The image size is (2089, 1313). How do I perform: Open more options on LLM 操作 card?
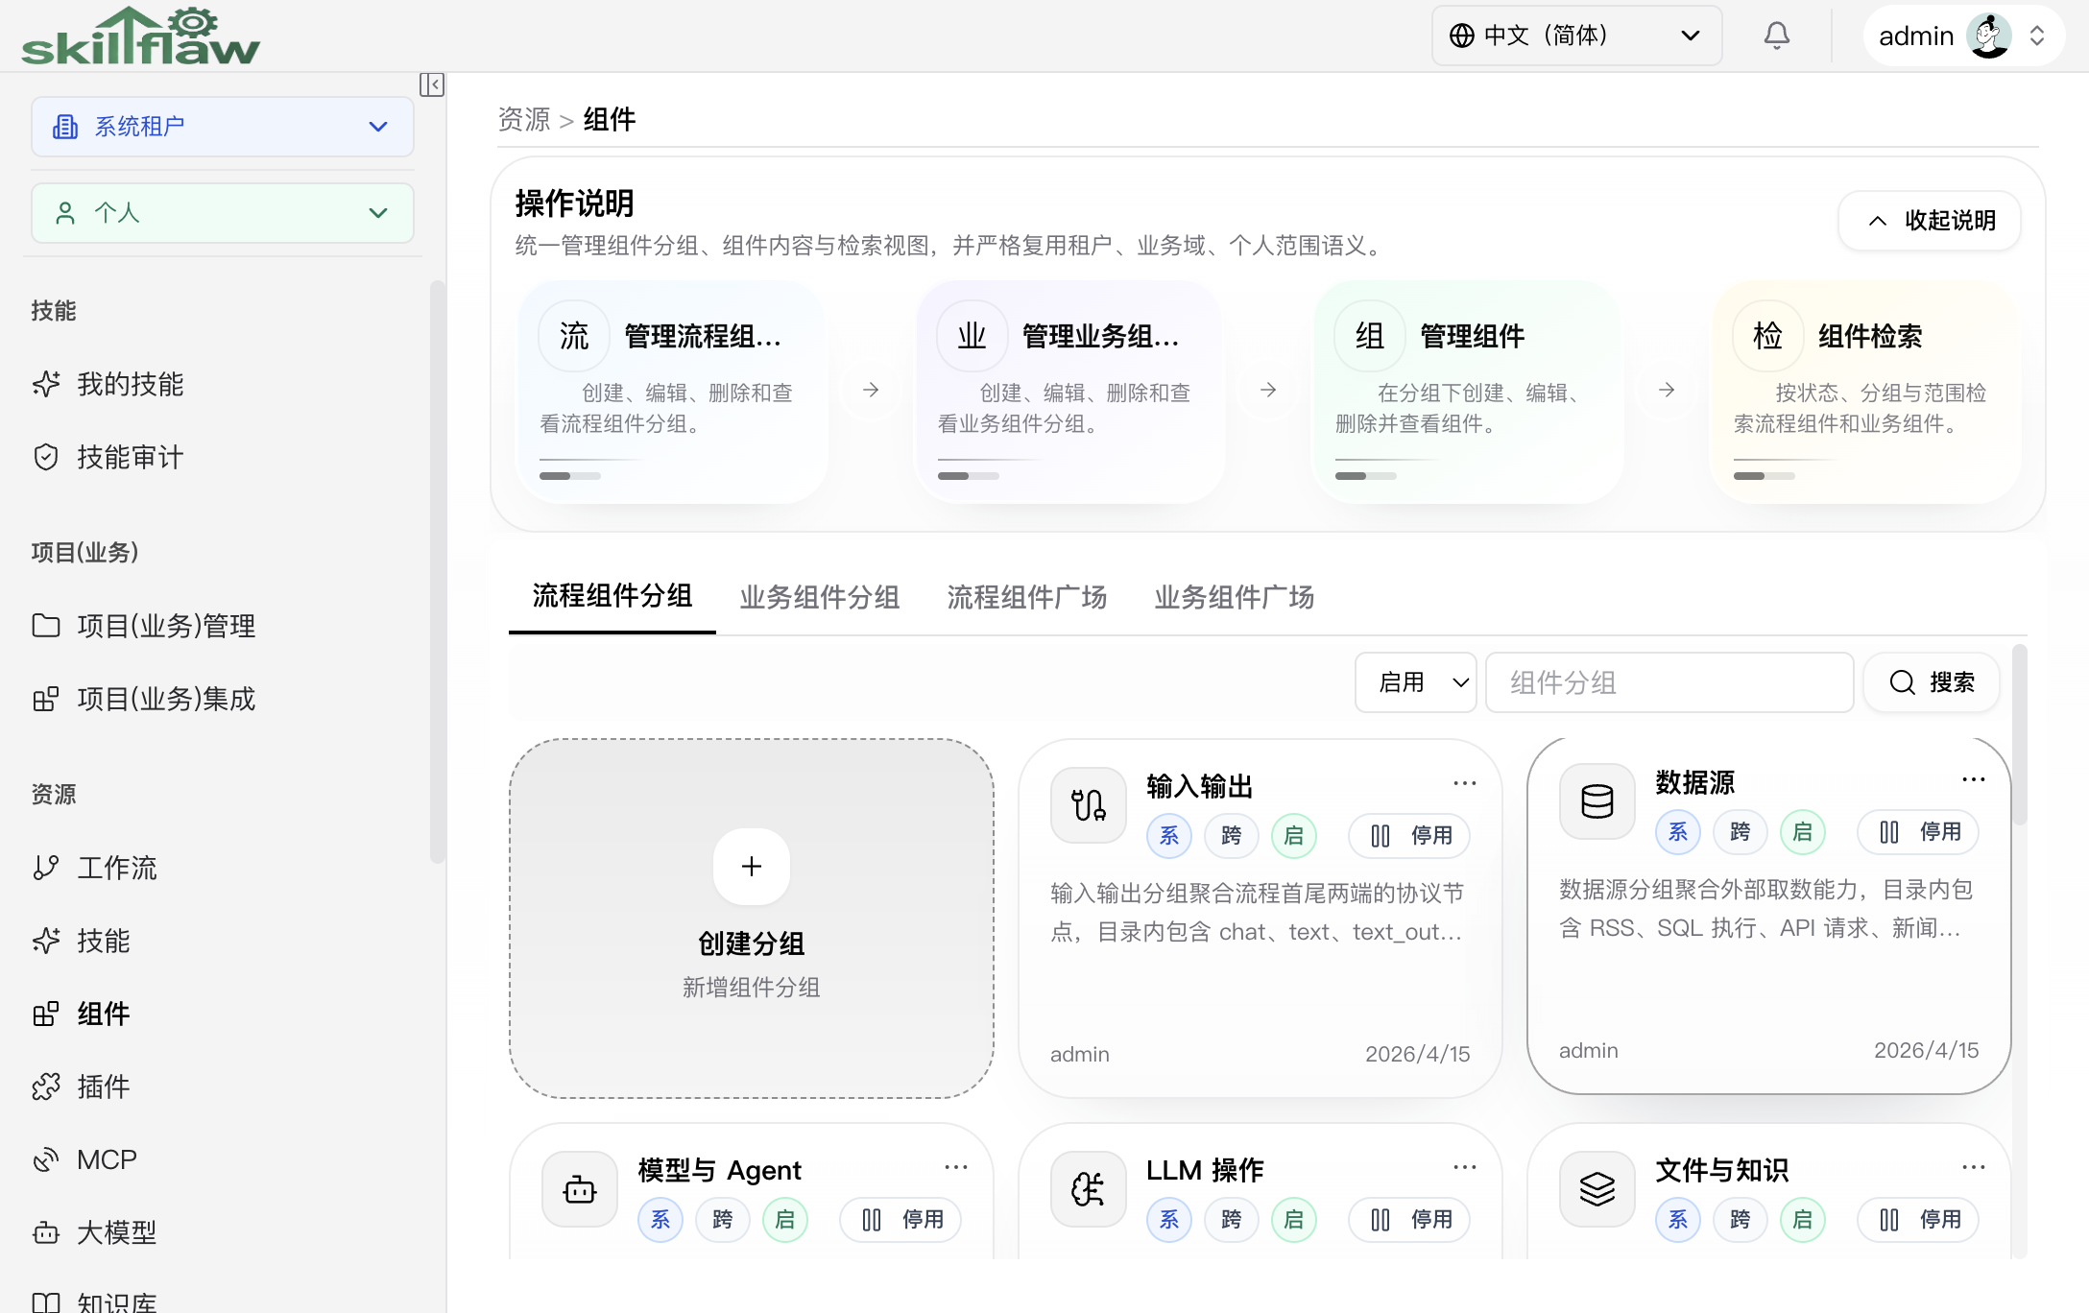tap(1465, 1167)
